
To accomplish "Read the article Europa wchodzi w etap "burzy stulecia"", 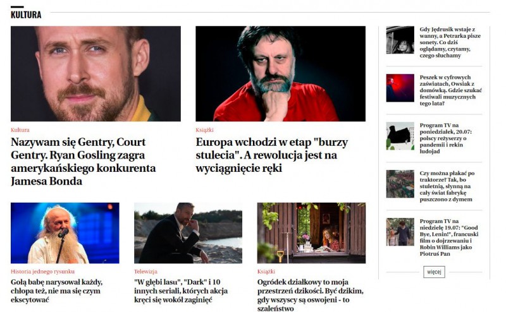I will [x=272, y=155].
